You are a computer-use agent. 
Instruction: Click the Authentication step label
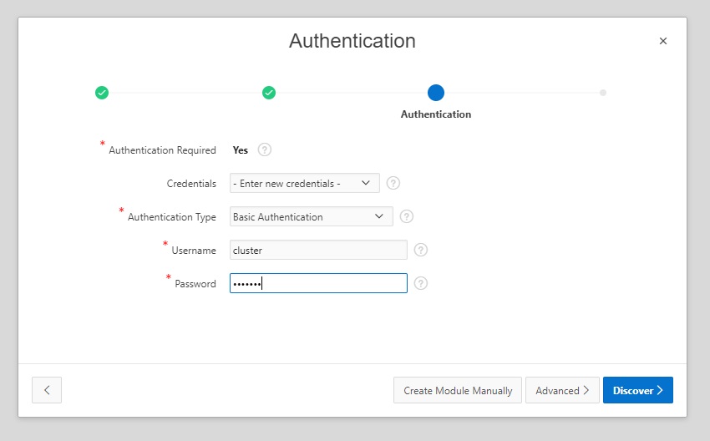pos(435,114)
